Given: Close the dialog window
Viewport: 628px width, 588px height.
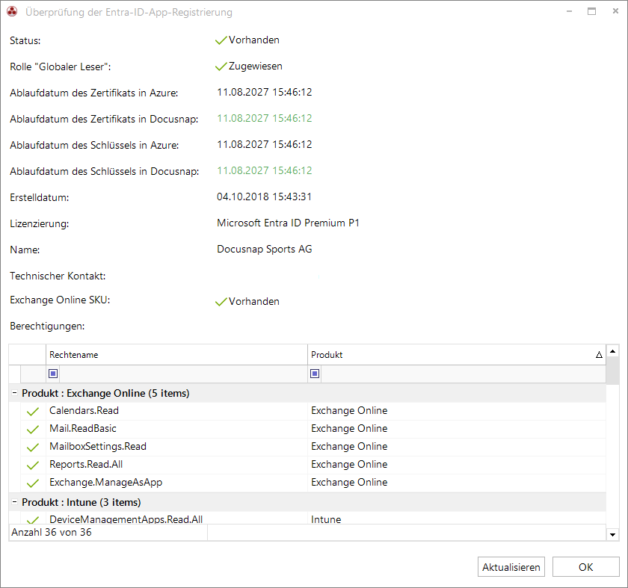Looking at the screenshot, I should pyautogui.click(x=615, y=11).
